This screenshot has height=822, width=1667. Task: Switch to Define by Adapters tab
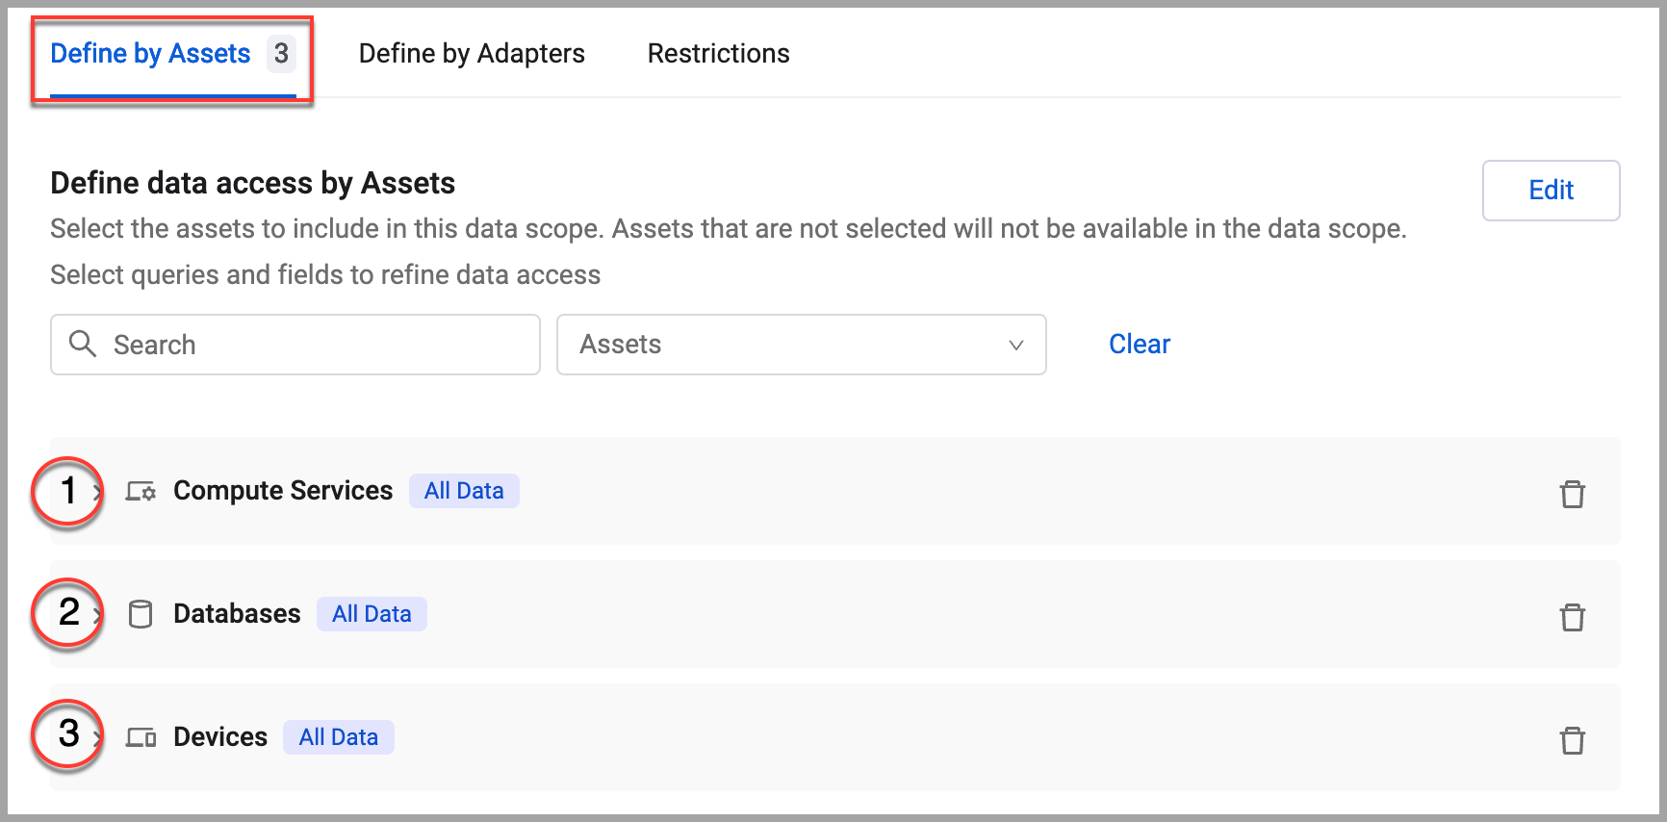472,54
